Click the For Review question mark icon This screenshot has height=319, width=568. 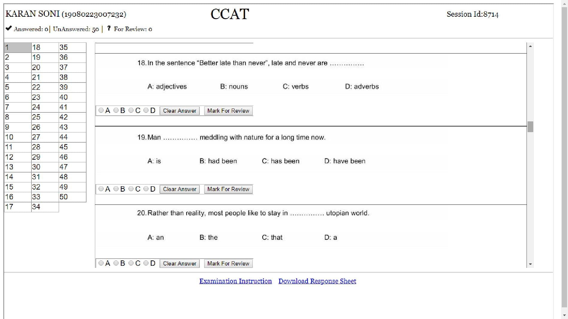(x=108, y=29)
